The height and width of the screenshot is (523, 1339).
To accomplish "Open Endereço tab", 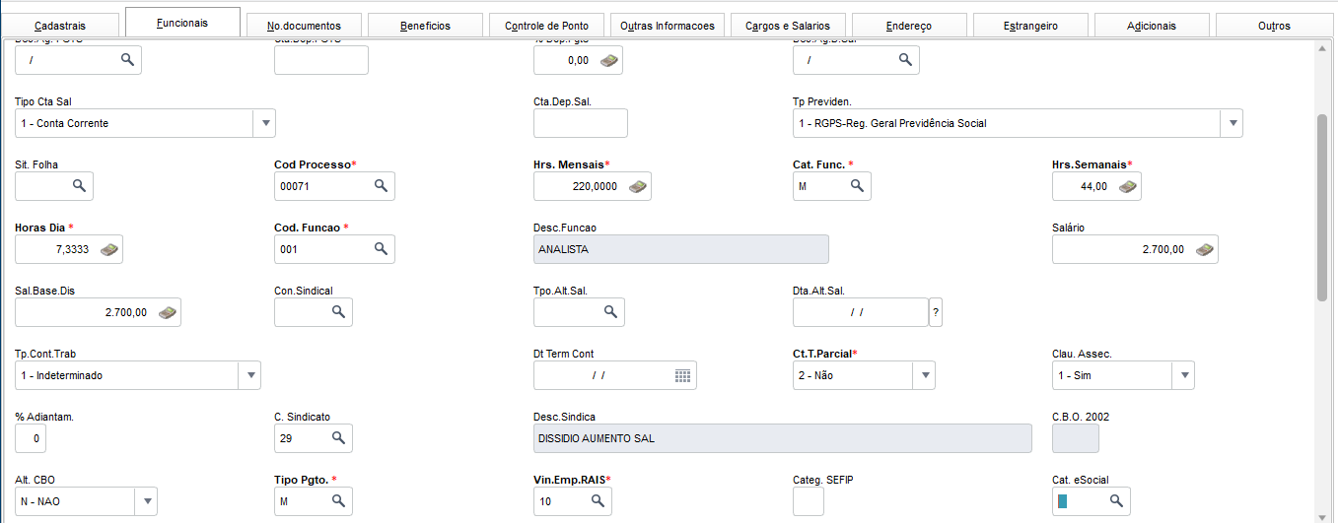I will point(909,25).
